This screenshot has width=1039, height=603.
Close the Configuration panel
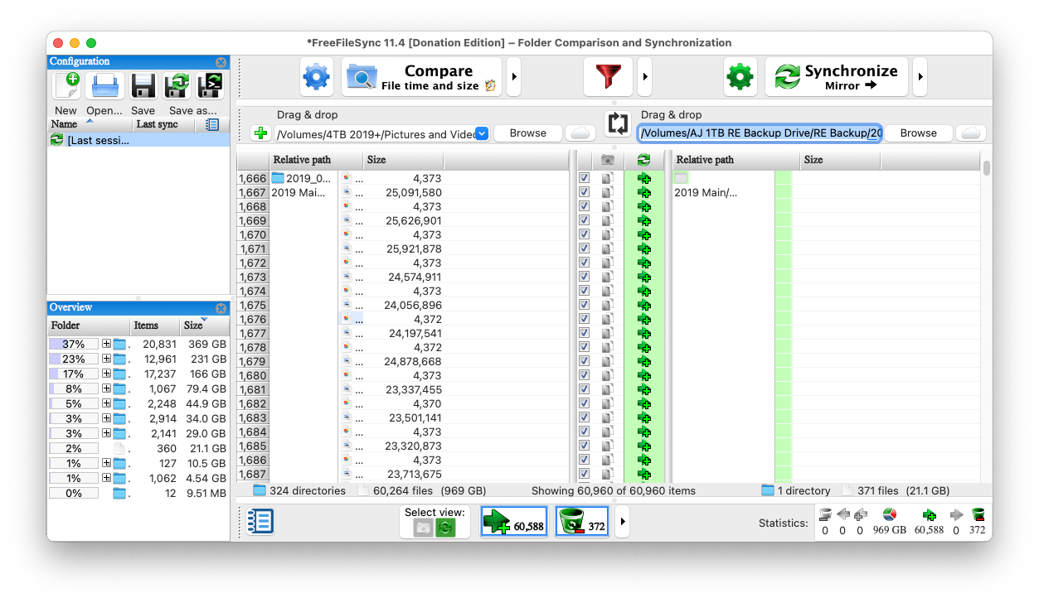[x=221, y=62]
